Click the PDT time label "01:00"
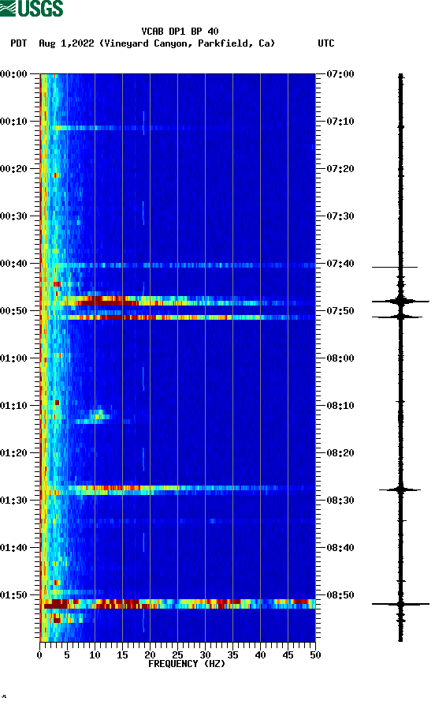 [x=13, y=358]
